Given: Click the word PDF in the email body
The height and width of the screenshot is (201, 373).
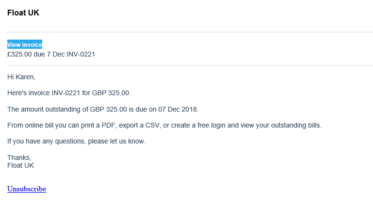Looking at the screenshot, I should tap(109, 125).
